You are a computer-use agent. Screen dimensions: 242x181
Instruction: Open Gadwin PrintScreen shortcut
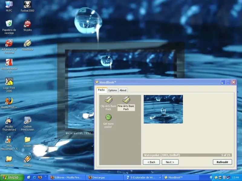[x=28, y=124]
